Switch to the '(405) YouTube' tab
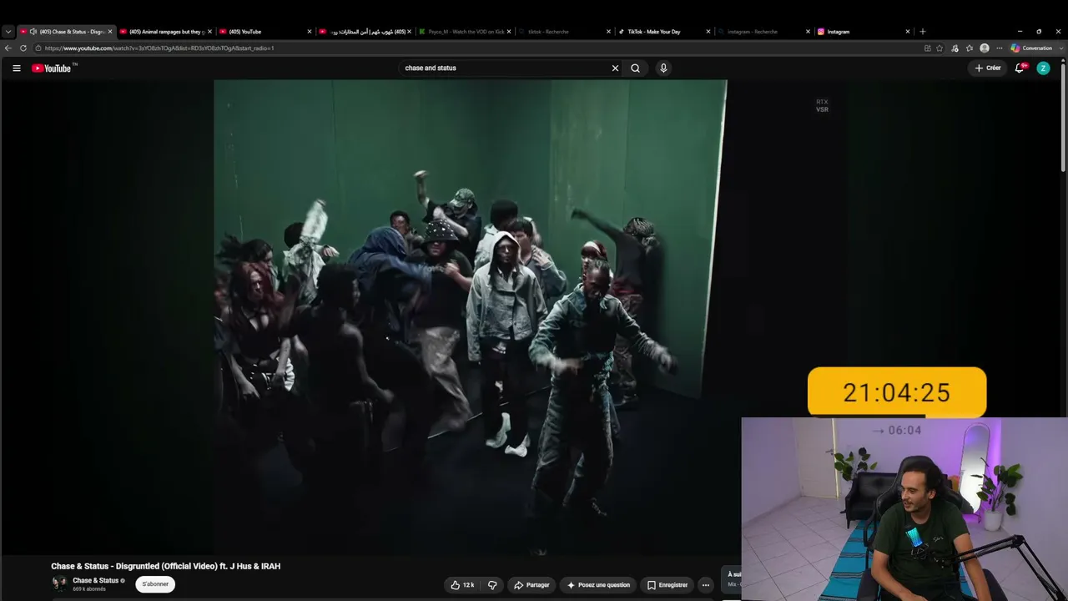Viewport: 1068px width, 601px height. pyautogui.click(x=265, y=32)
